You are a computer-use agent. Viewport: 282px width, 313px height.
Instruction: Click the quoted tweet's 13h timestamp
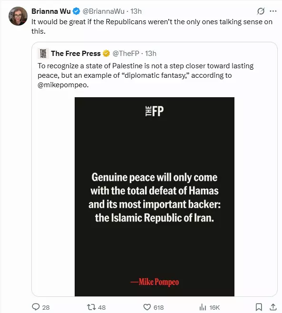pos(150,54)
